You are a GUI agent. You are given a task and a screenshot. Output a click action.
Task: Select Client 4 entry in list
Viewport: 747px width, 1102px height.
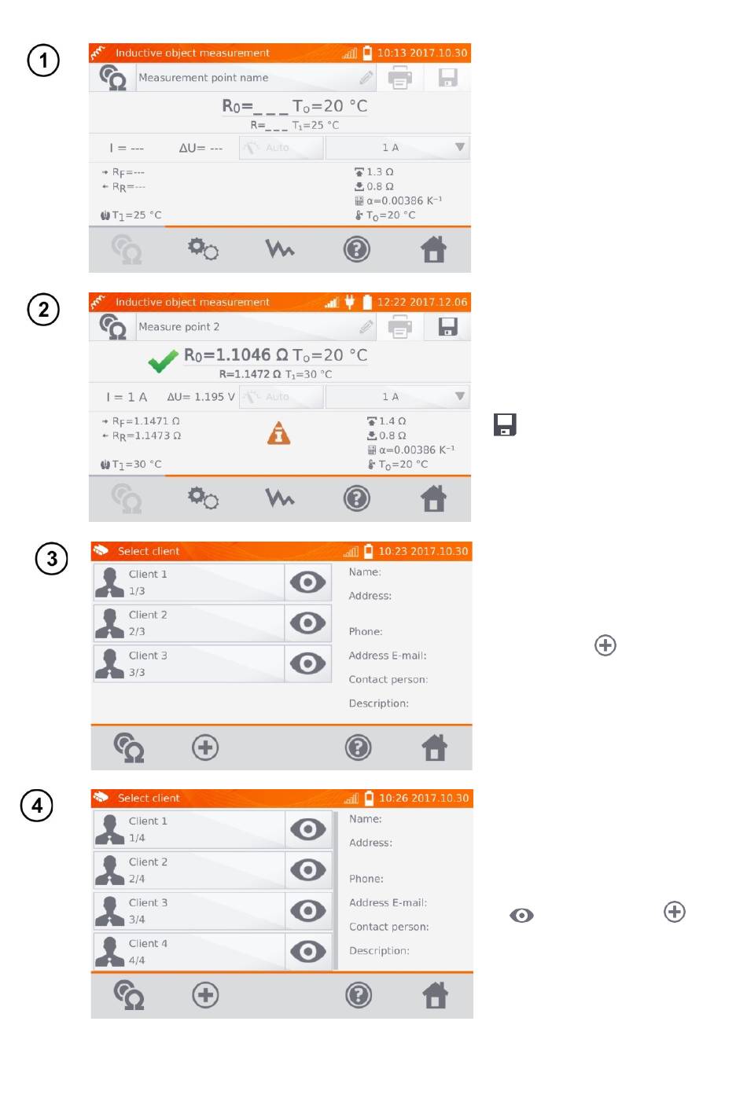pyautogui.click(x=189, y=952)
